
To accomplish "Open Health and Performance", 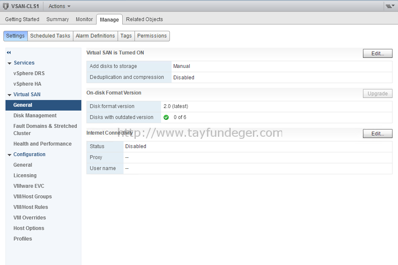I will point(43,144).
